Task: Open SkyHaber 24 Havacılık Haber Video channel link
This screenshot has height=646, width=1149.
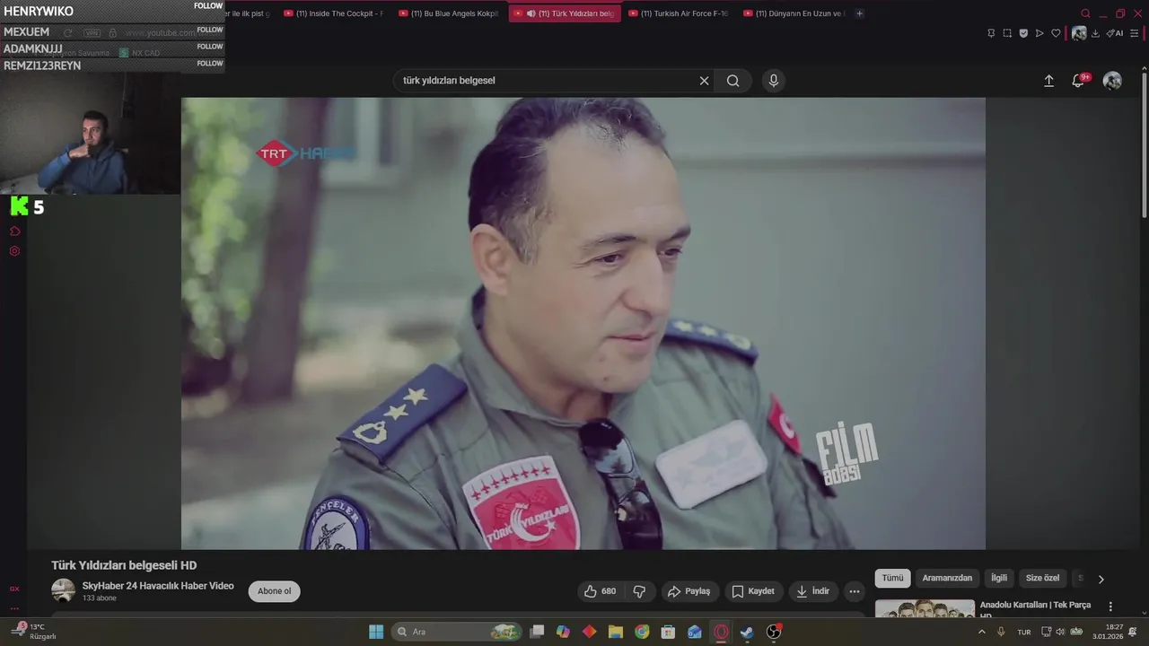Action: pyautogui.click(x=158, y=586)
